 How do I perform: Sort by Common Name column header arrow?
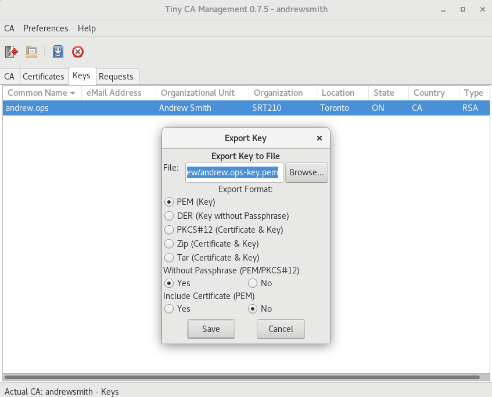point(73,93)
